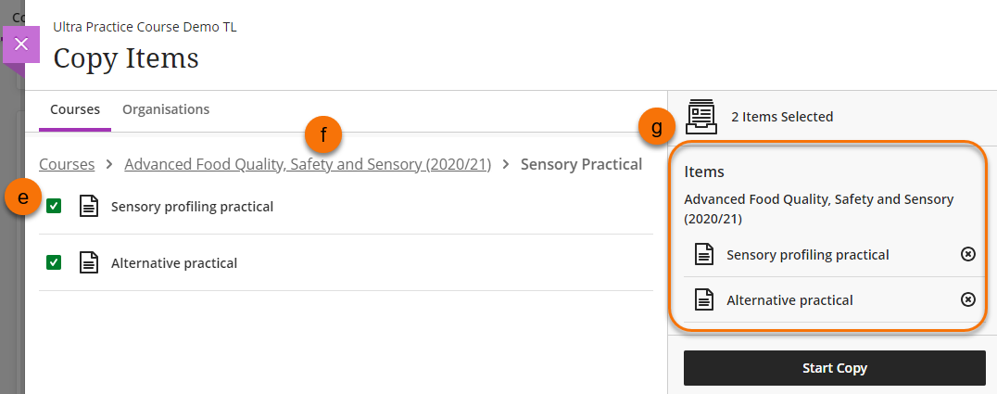Select Sensory profiling practical row label in list
The width and height of the screenshot is (997, 394).
(x=192, y=207)
